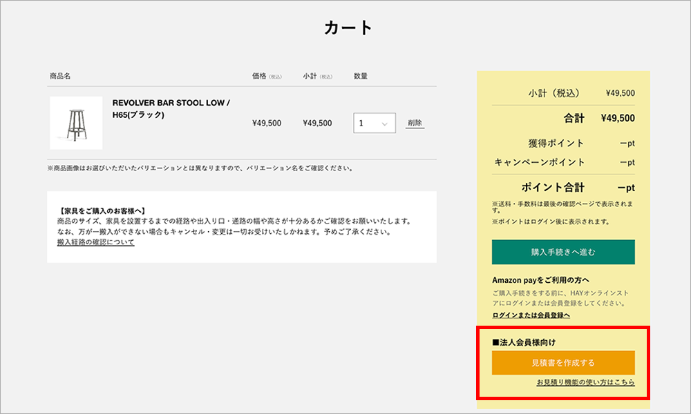Click the chevron arrow in quantity selector

(386, 124)
